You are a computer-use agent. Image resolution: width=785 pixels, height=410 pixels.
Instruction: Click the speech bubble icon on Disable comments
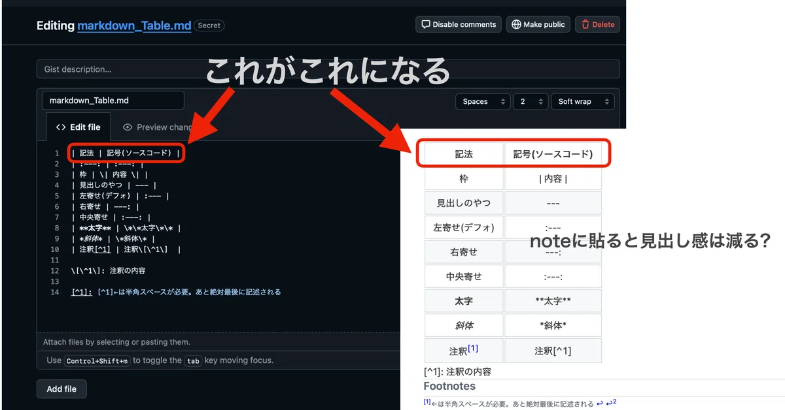click(427, 25)
